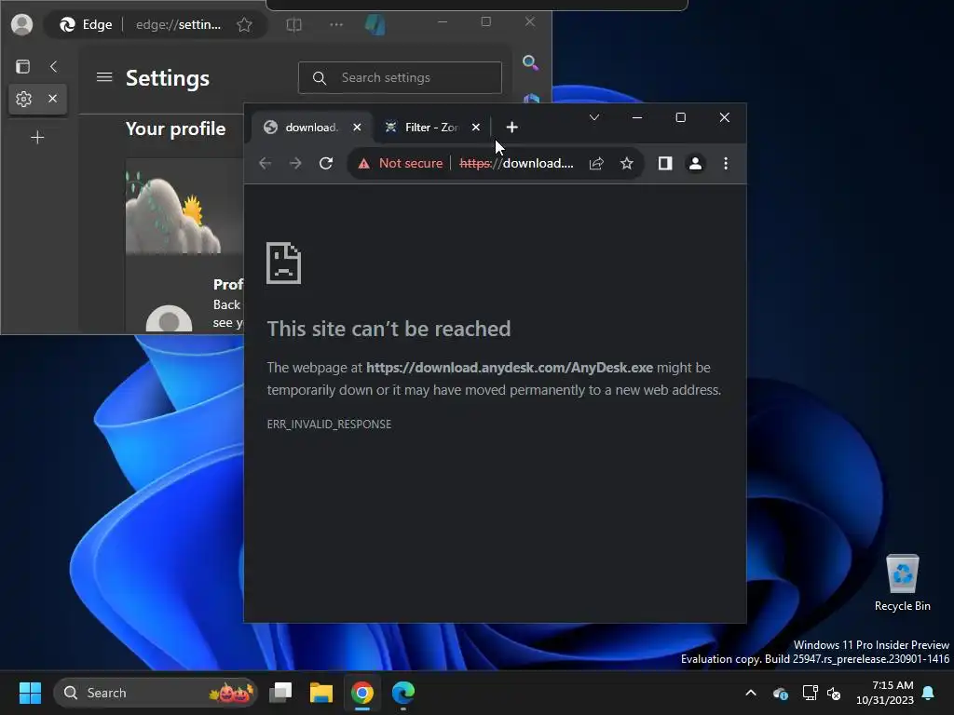This screenshot has width=954, height=715.
Task: Open the Edge Settings hamburger menu
Action: [x=104, y=77]
